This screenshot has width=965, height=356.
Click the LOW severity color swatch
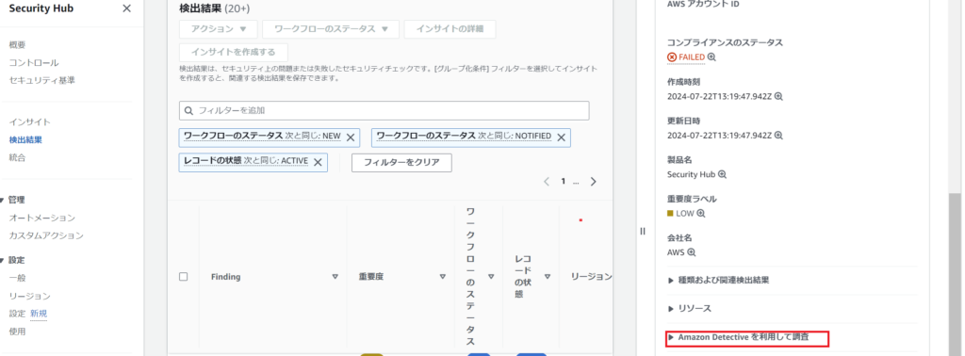pyautogui.click(x=670, y=214)
